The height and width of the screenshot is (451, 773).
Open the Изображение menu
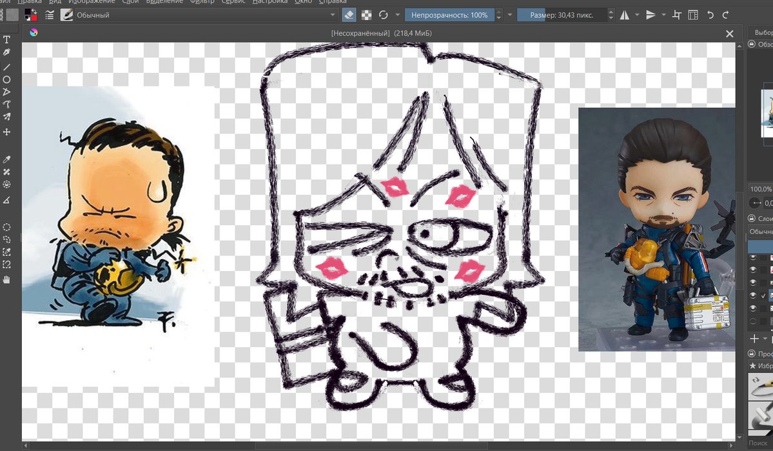[92, 2]
